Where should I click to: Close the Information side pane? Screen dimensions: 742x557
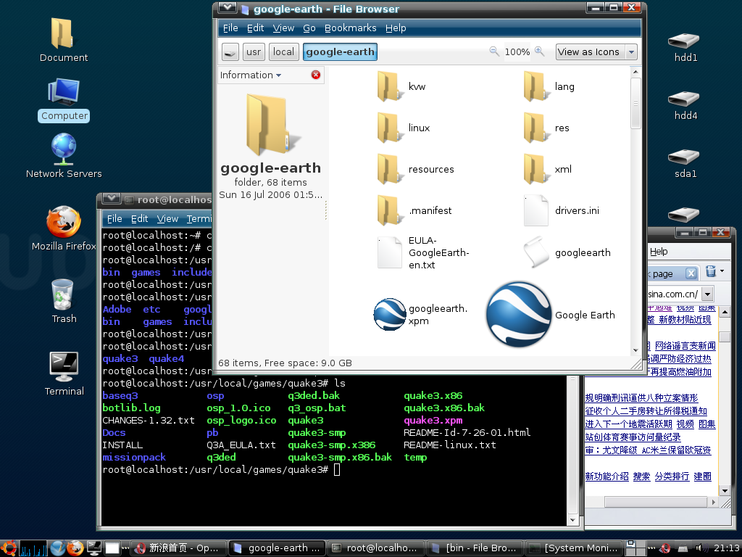click(316, 75)
